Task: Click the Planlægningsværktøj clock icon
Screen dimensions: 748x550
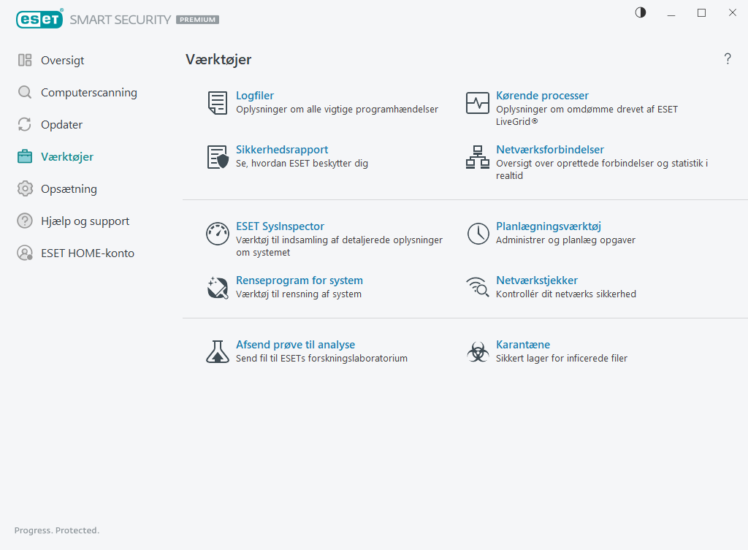Action: [477, 234]
